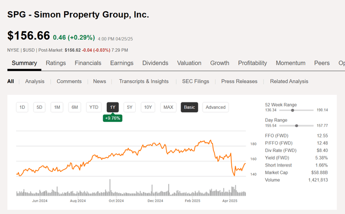This screenshot has height=214, width=345.
Task: Toggle the Advanced chart mode
Action: (x=216, y=107)
